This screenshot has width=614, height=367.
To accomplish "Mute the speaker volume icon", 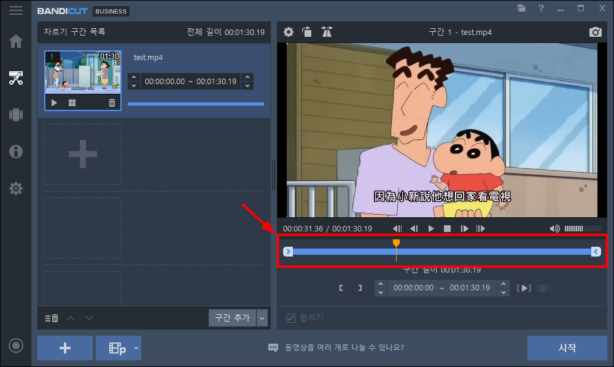I will (x=554, y=228).
